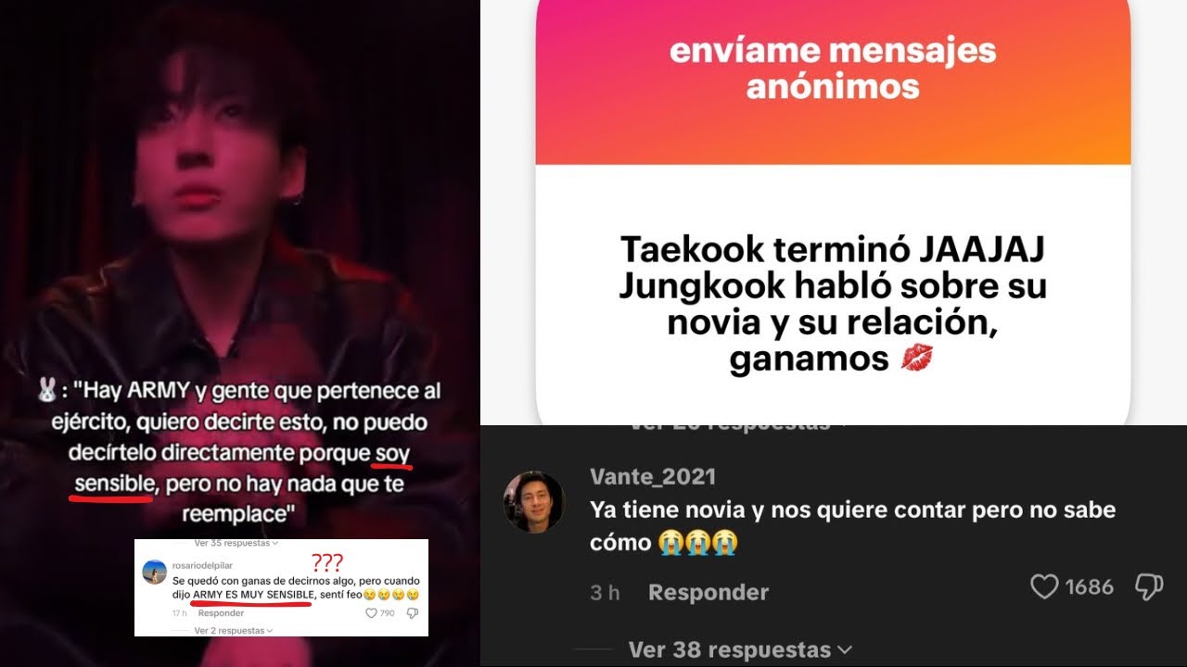Viewport: 1187px width, 667px height.
Task: Like the Vante_2021 comment with the heart icon
Action: pyautogui.click(x=1044, y=586)
